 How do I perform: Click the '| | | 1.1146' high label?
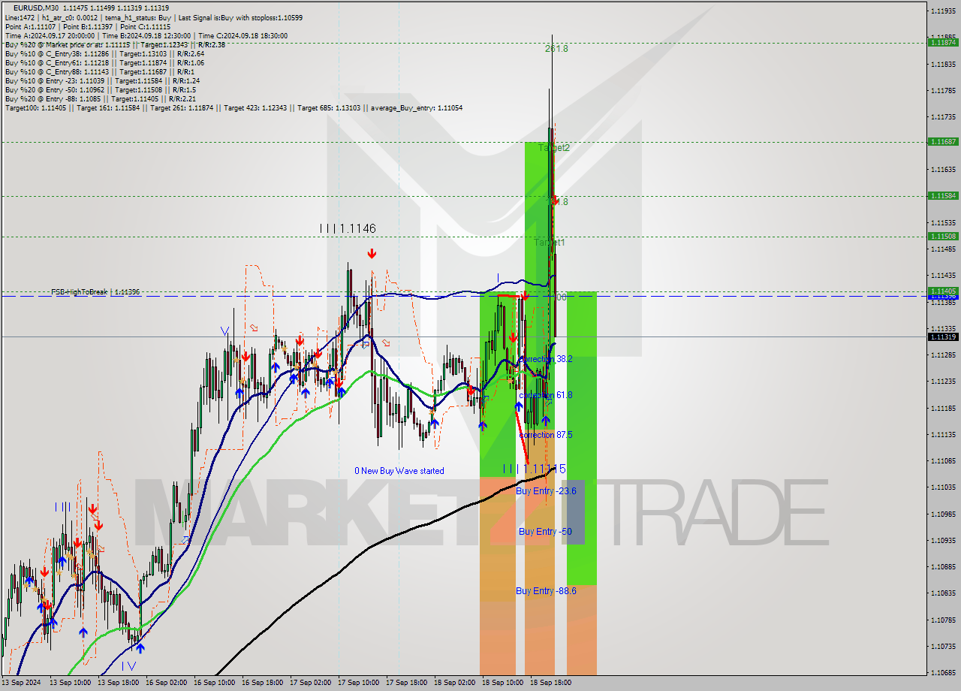pos(348,228)
